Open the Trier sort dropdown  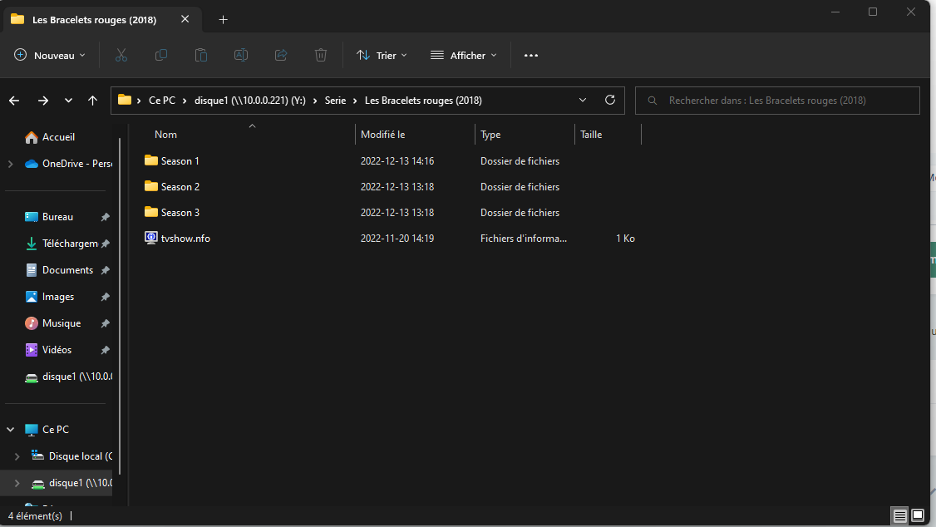pyautogui.click(x=382, y=55)
